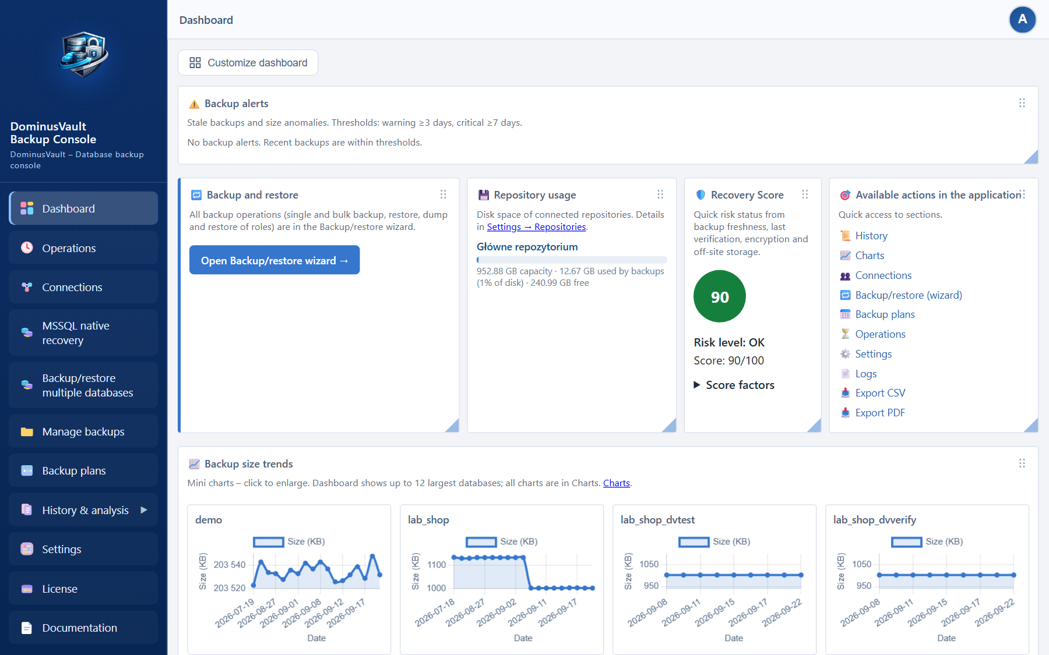Viewport: 1049px width, 655px height.
Task: Follow Settings → Repositories link
Action: tap(536, 227)
